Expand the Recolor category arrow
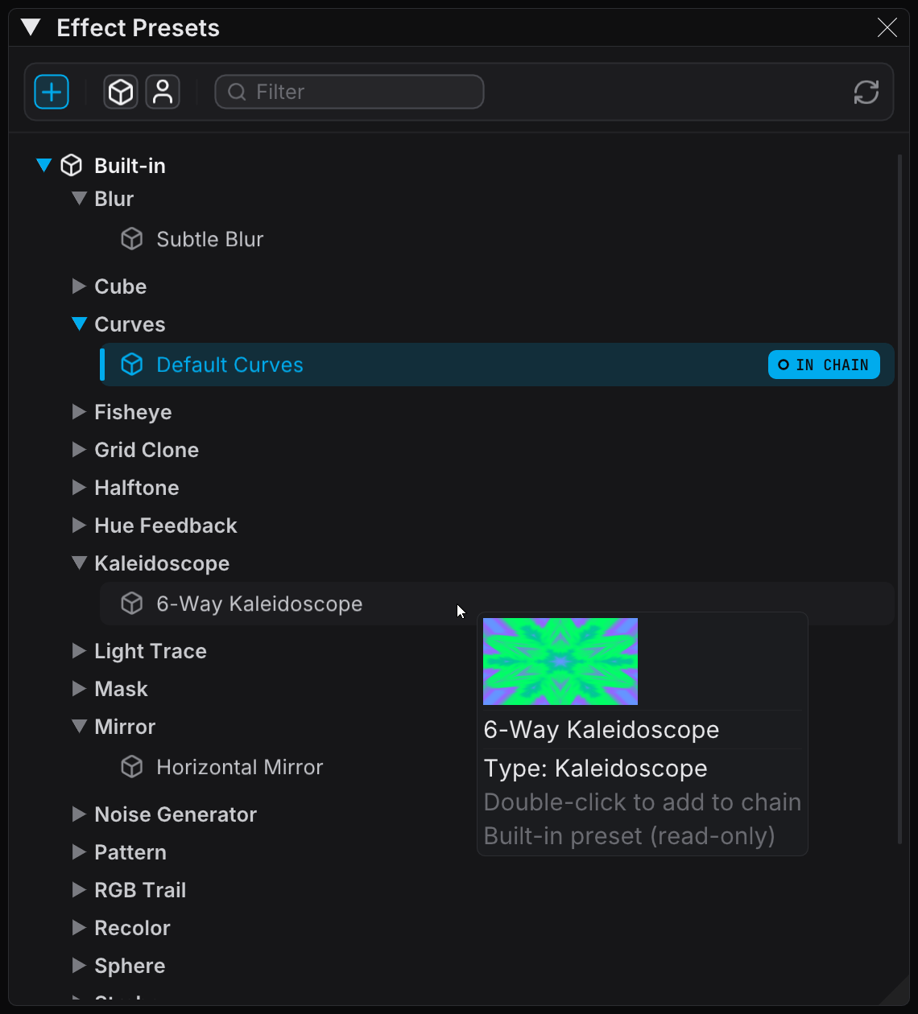This screenshot has height=1014, width=918. (x=79, y=927)
